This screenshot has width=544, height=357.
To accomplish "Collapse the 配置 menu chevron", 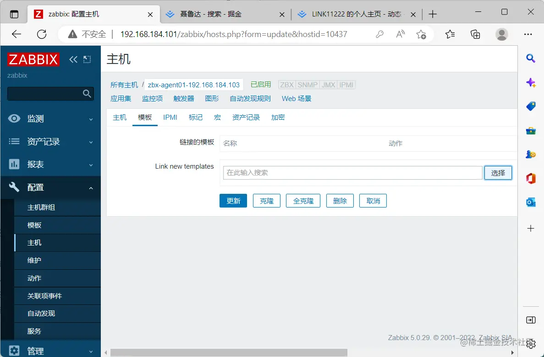I will [x=91, y=188].
